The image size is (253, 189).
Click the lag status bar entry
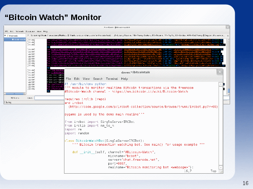[8, 102]
